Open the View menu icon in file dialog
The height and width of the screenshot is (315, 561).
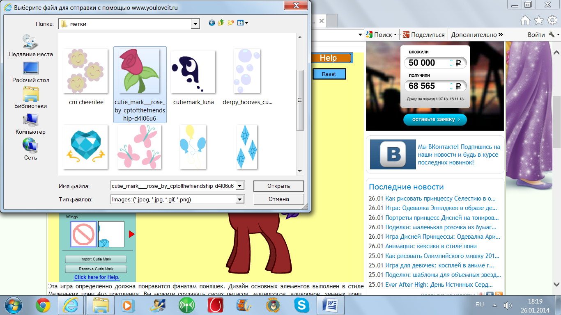tap(243, 23)
